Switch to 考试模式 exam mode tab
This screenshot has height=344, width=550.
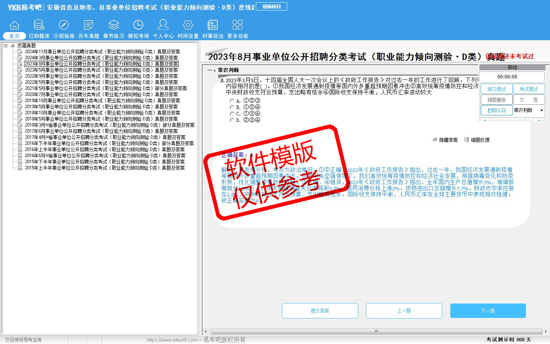(529, 89)
